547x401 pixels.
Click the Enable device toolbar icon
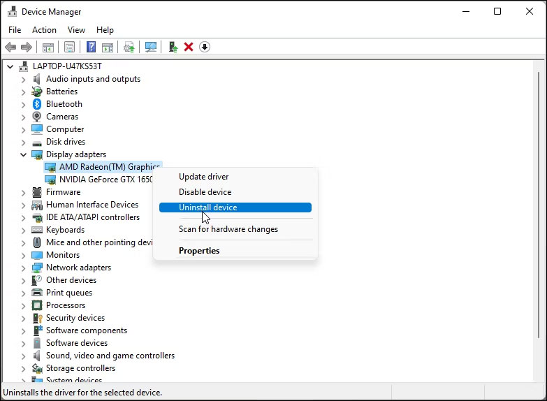coord(173,47)
